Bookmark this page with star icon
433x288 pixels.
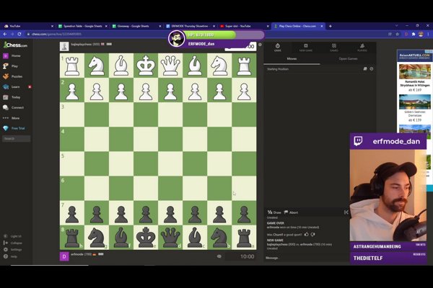(x=398, y=34)
